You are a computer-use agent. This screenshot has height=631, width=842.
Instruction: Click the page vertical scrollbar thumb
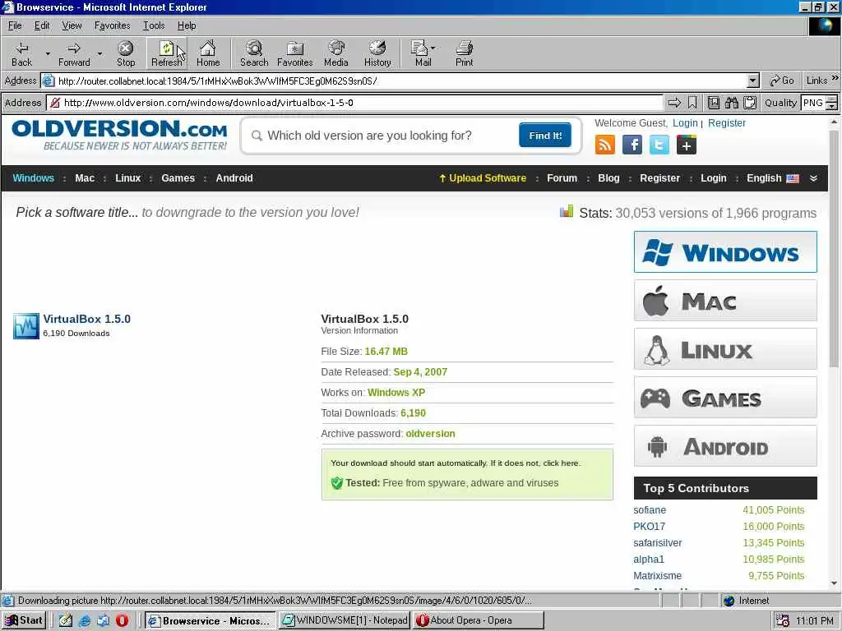click(834, 250)
